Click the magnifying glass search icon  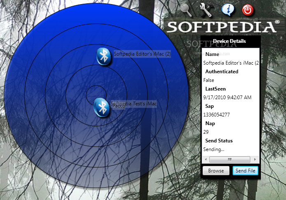186,10
